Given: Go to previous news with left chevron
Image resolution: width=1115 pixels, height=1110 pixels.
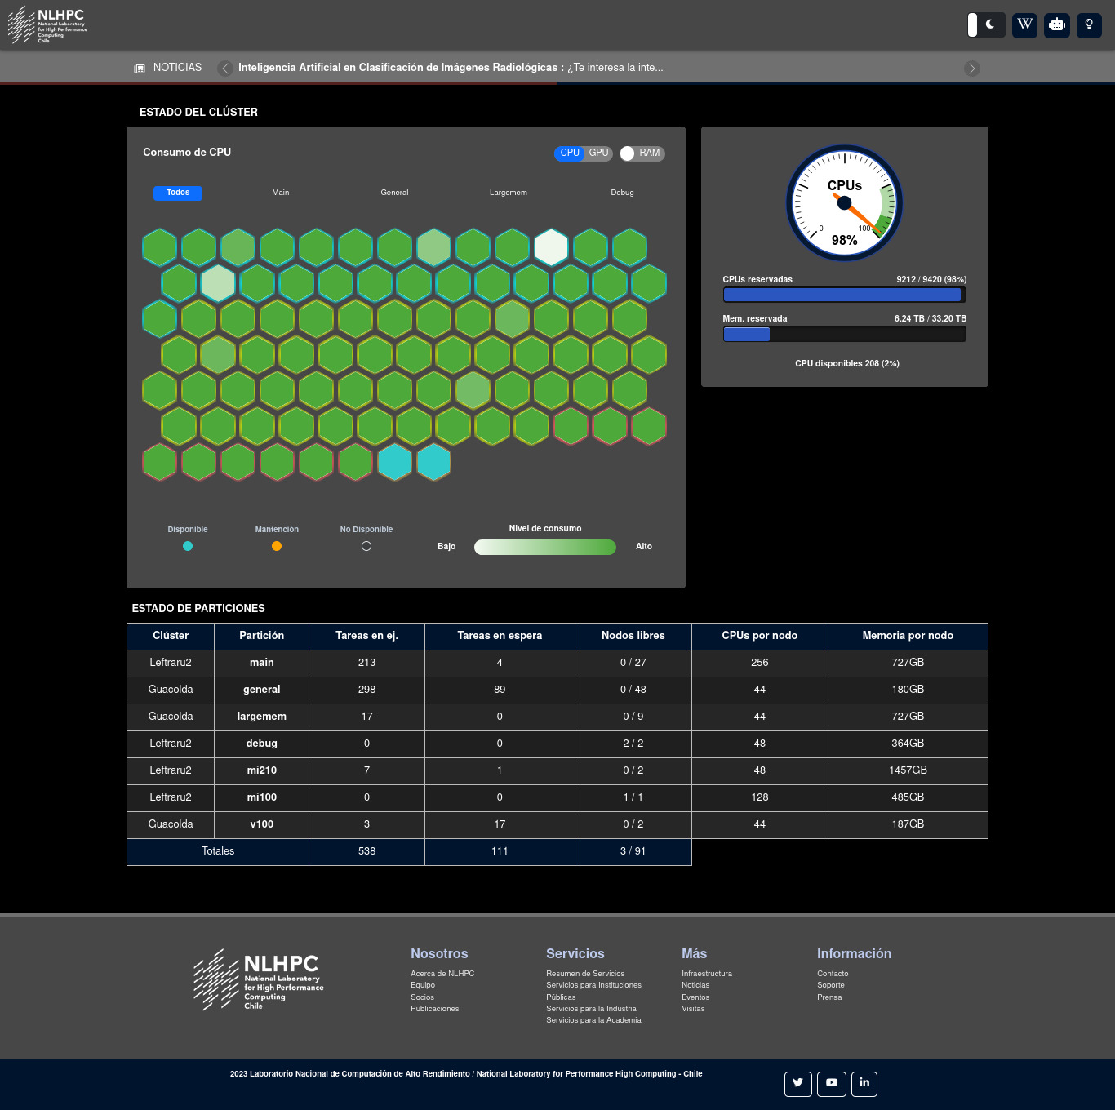Looking at the screenshot, I should (x=225, y=69).
